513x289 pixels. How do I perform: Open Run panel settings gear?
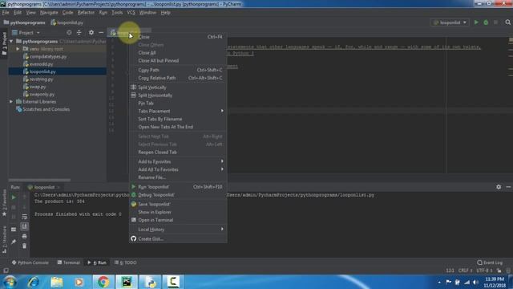tap(499, 187)
